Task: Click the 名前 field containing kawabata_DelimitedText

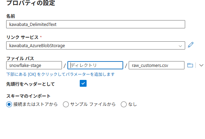Action: coord(95,24)
